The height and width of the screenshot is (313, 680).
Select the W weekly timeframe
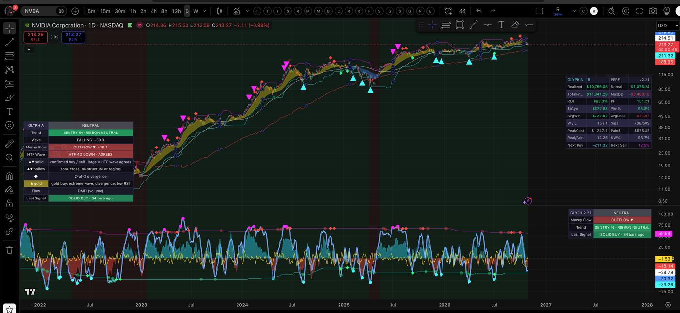click(196, 11)
